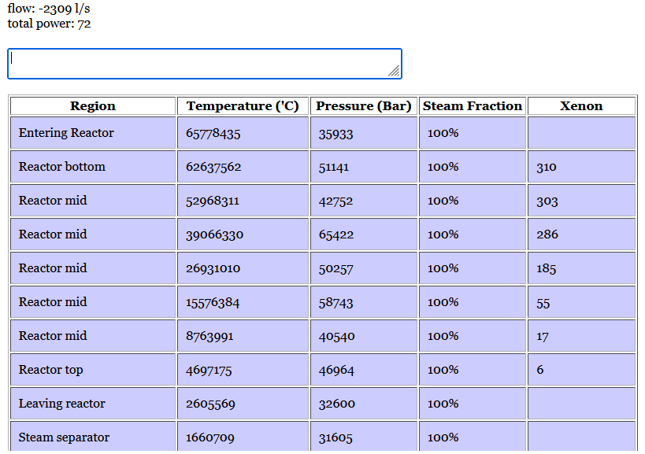Click temperature value 62637562
This screenshot has width=645, height=454.
click(213, 168)
